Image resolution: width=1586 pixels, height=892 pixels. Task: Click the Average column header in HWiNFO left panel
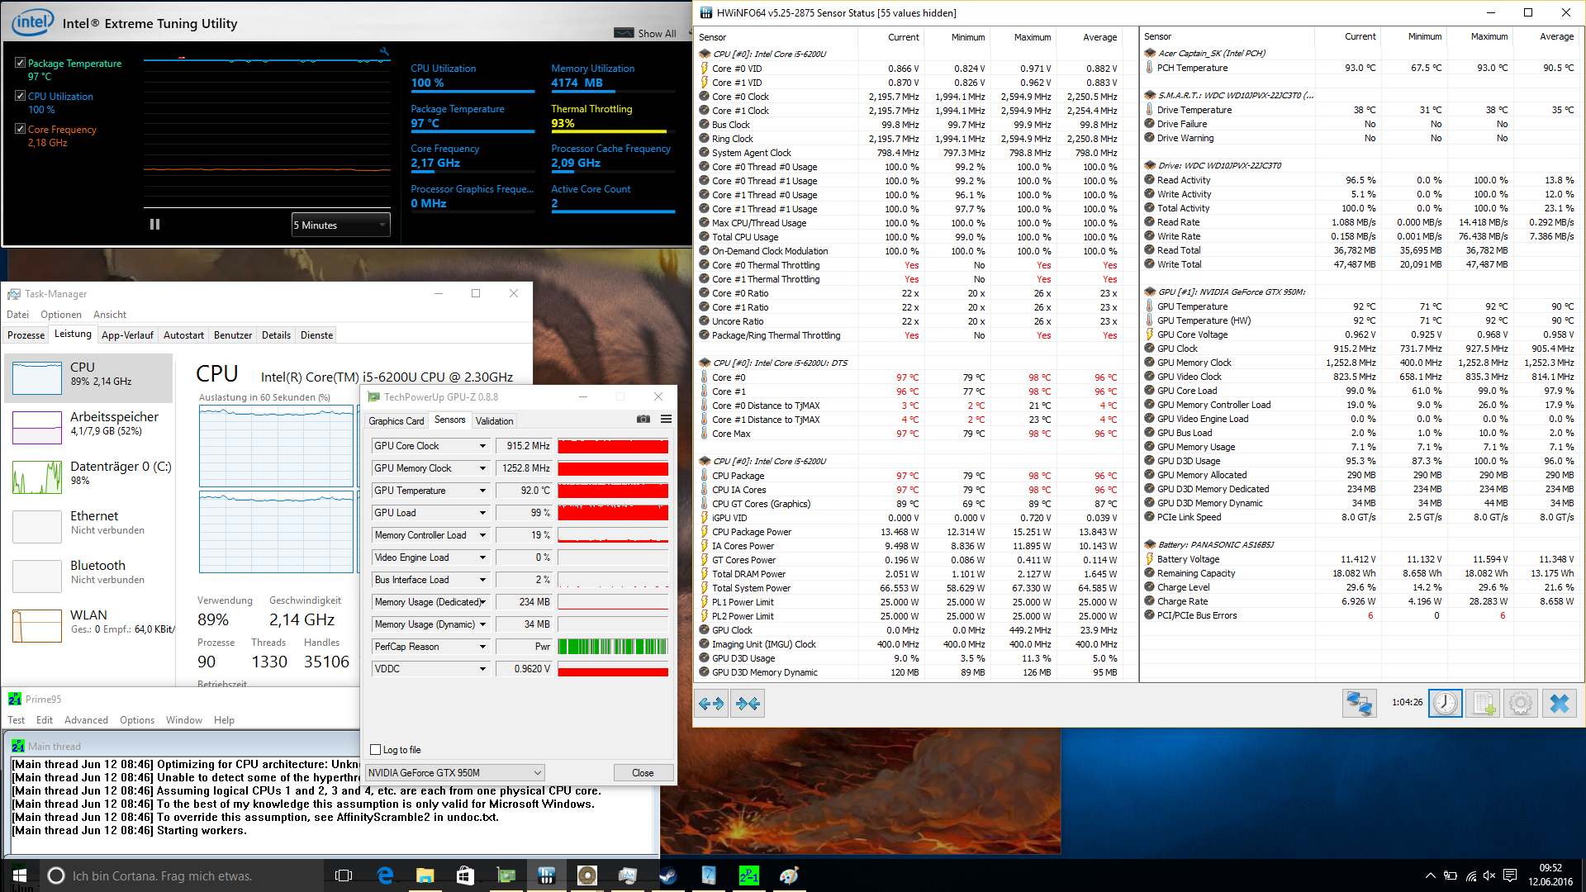(x=1099, y=37)
